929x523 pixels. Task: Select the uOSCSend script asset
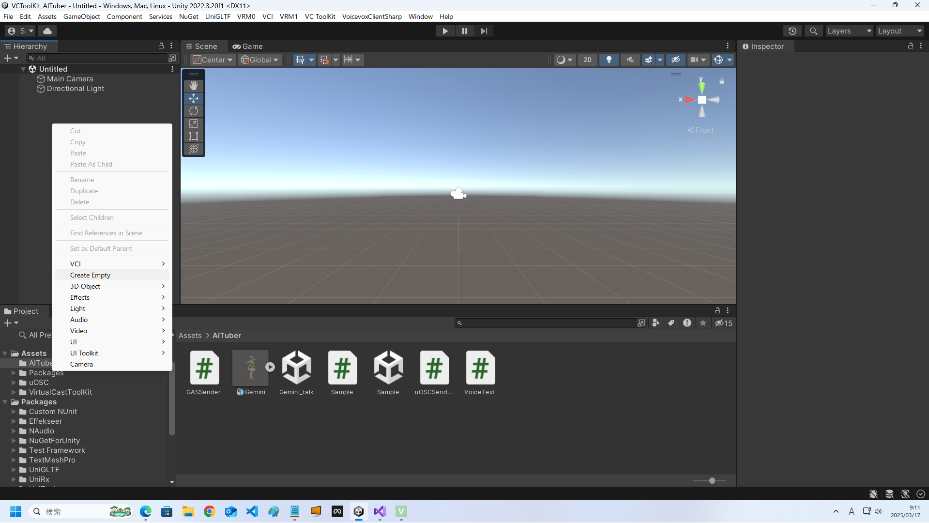point(434,373)
